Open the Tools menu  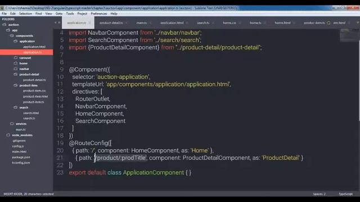[x=70, y=13]
